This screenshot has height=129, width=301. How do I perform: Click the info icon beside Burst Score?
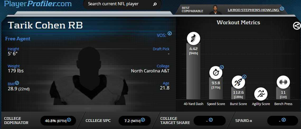coord(244,77)
